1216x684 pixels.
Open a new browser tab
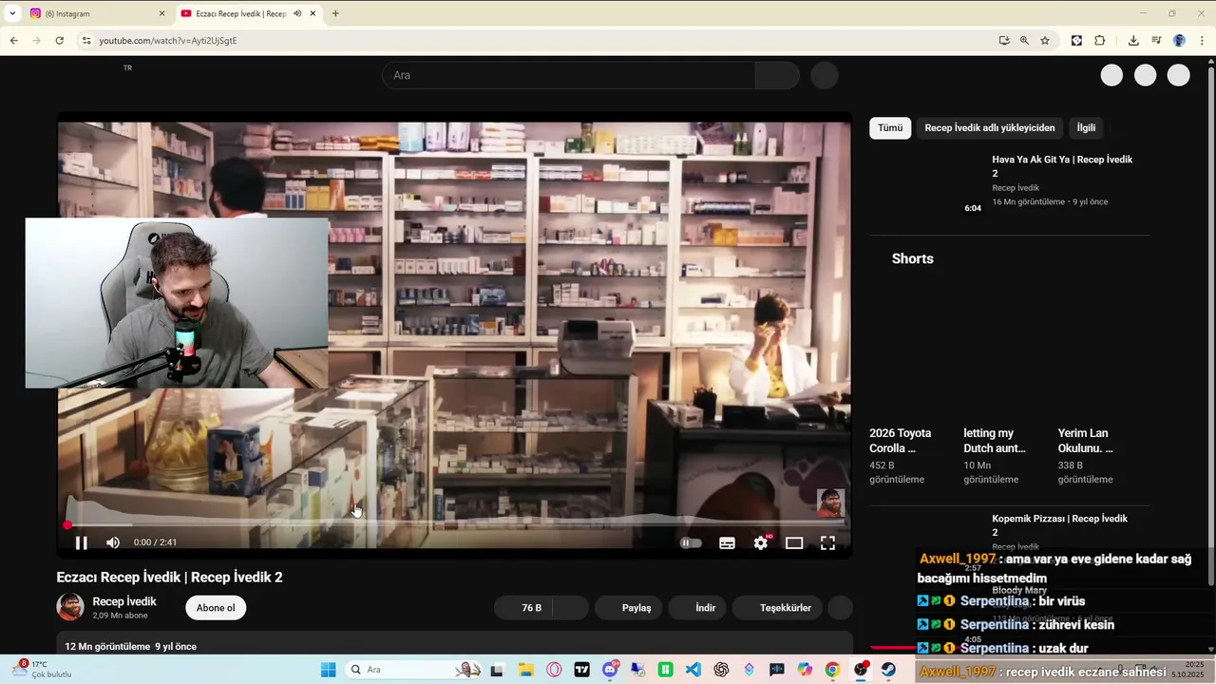click(x=335, y=13)
